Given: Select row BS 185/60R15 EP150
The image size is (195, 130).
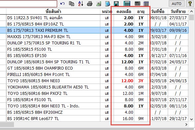Looking at the screenshot, I should [x=94, y=55].
